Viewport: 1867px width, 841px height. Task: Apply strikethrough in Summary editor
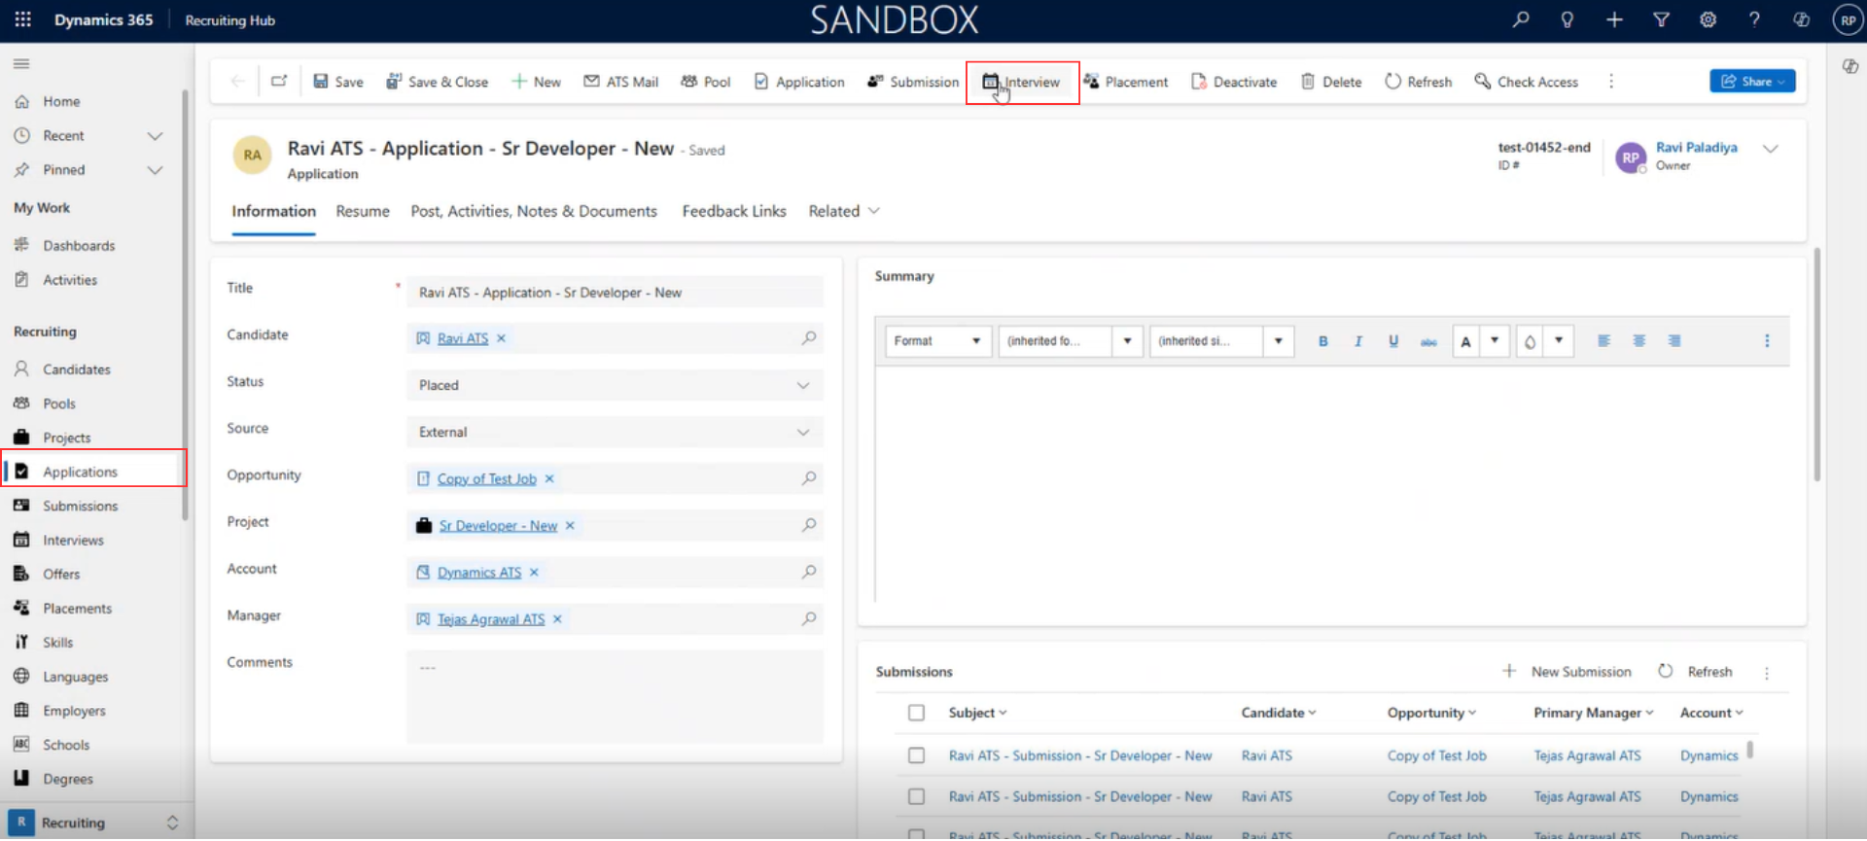pos(1427,341)
